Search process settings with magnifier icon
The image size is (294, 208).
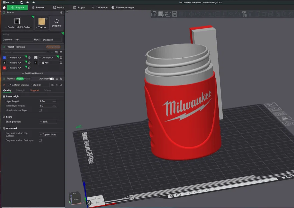[x=61, y=85]
